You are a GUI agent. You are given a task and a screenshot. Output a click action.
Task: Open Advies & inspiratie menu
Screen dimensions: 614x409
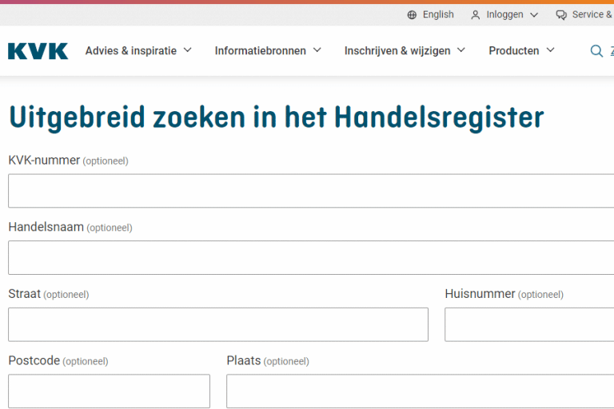pos(131,50)
